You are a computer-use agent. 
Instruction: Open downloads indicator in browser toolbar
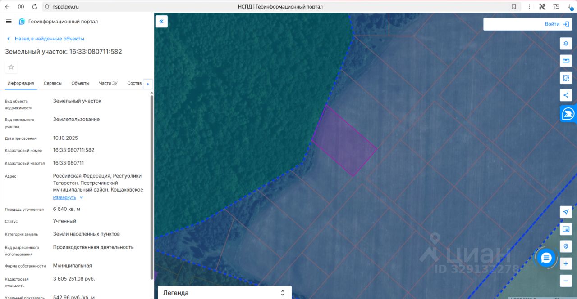tap(570, 7)
